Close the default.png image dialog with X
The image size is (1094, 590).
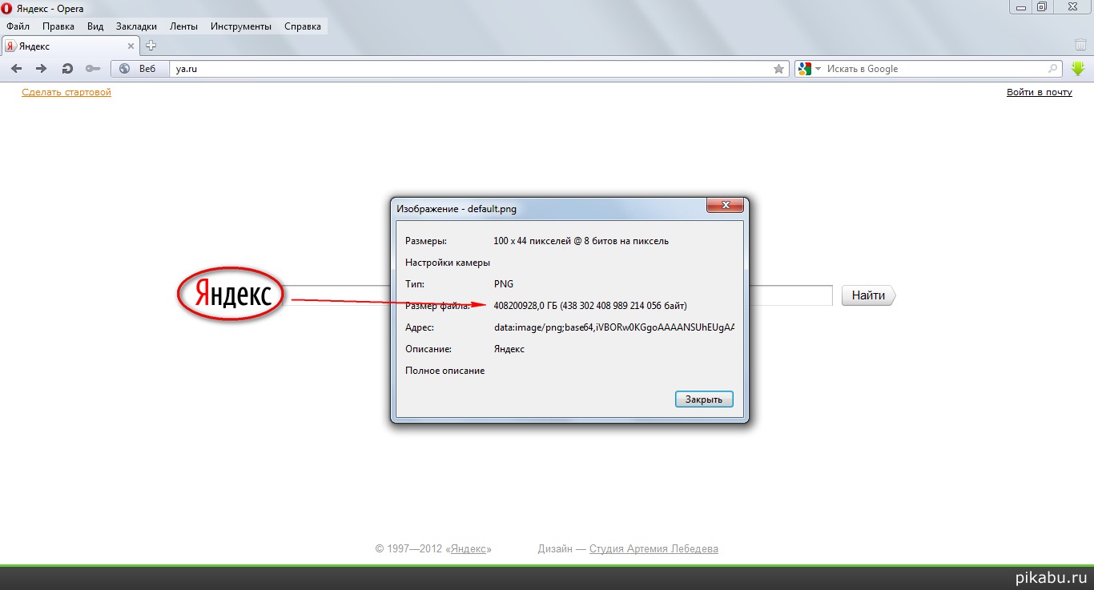726,206
